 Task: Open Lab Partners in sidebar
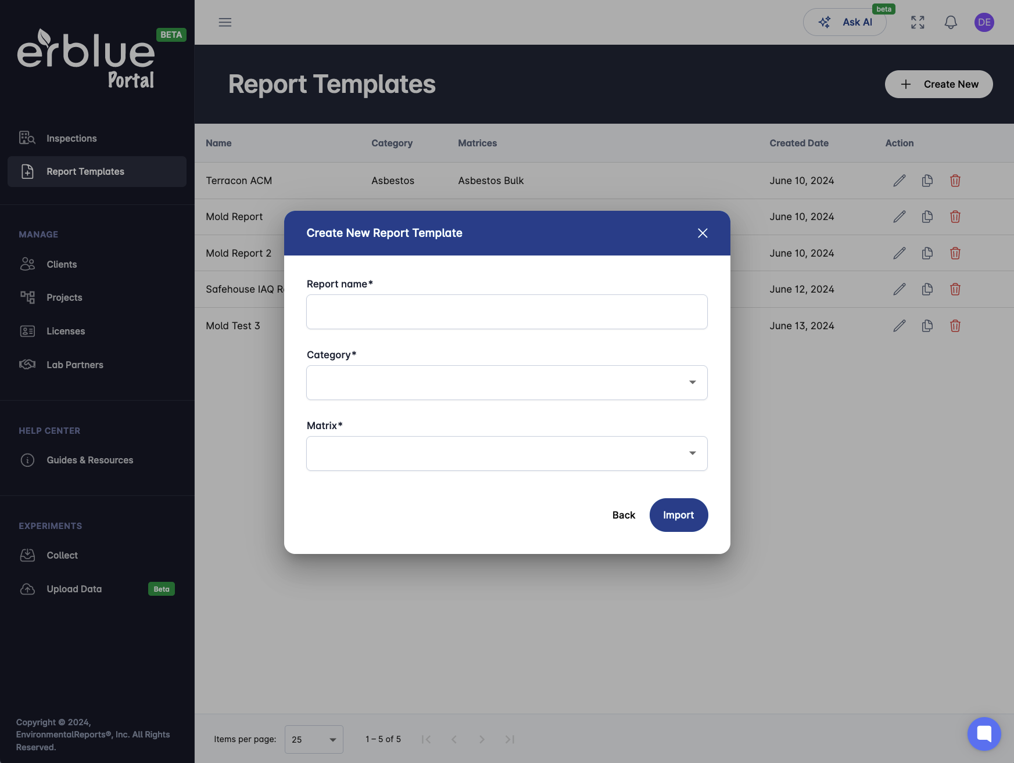tap(97, 365)
